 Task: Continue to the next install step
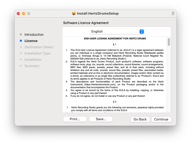point(161,119)
